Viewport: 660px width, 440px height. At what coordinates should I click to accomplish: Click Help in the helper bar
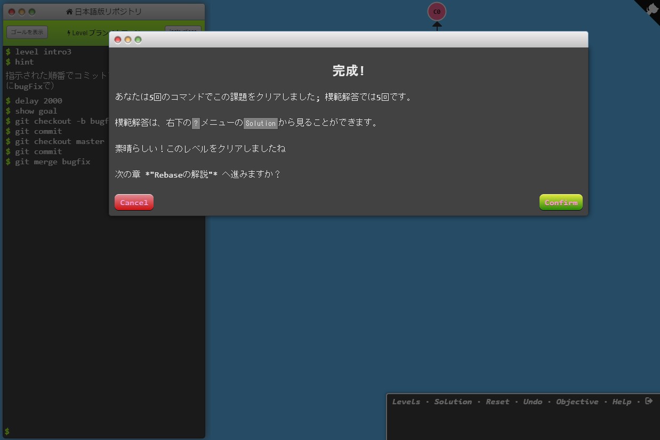622,402
